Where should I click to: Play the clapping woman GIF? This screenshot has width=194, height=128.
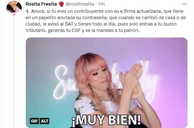[107, 83]
